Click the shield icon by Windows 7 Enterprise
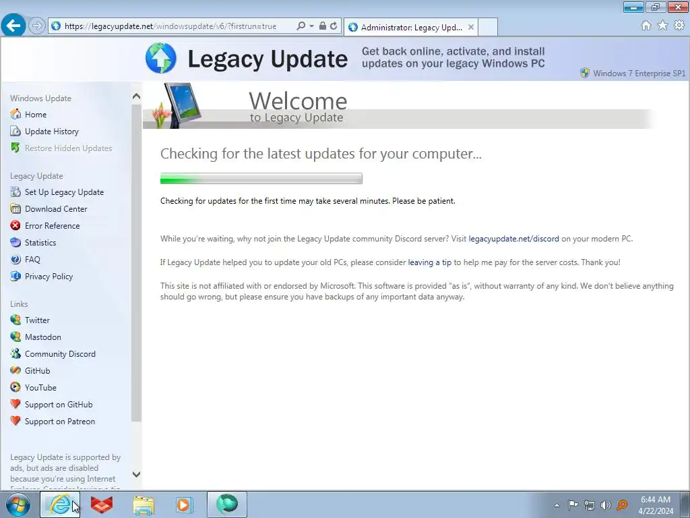Viewport: 690px width, 518px height. tap(585, 73)
